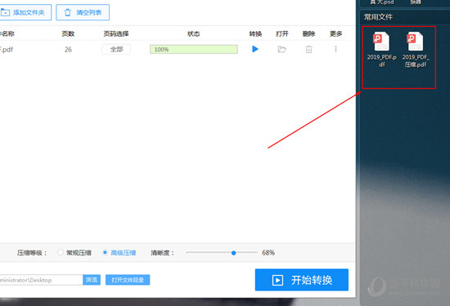Open the 全部 page selection box
This screenshot has height=306, width=450.
coord(116,49)
